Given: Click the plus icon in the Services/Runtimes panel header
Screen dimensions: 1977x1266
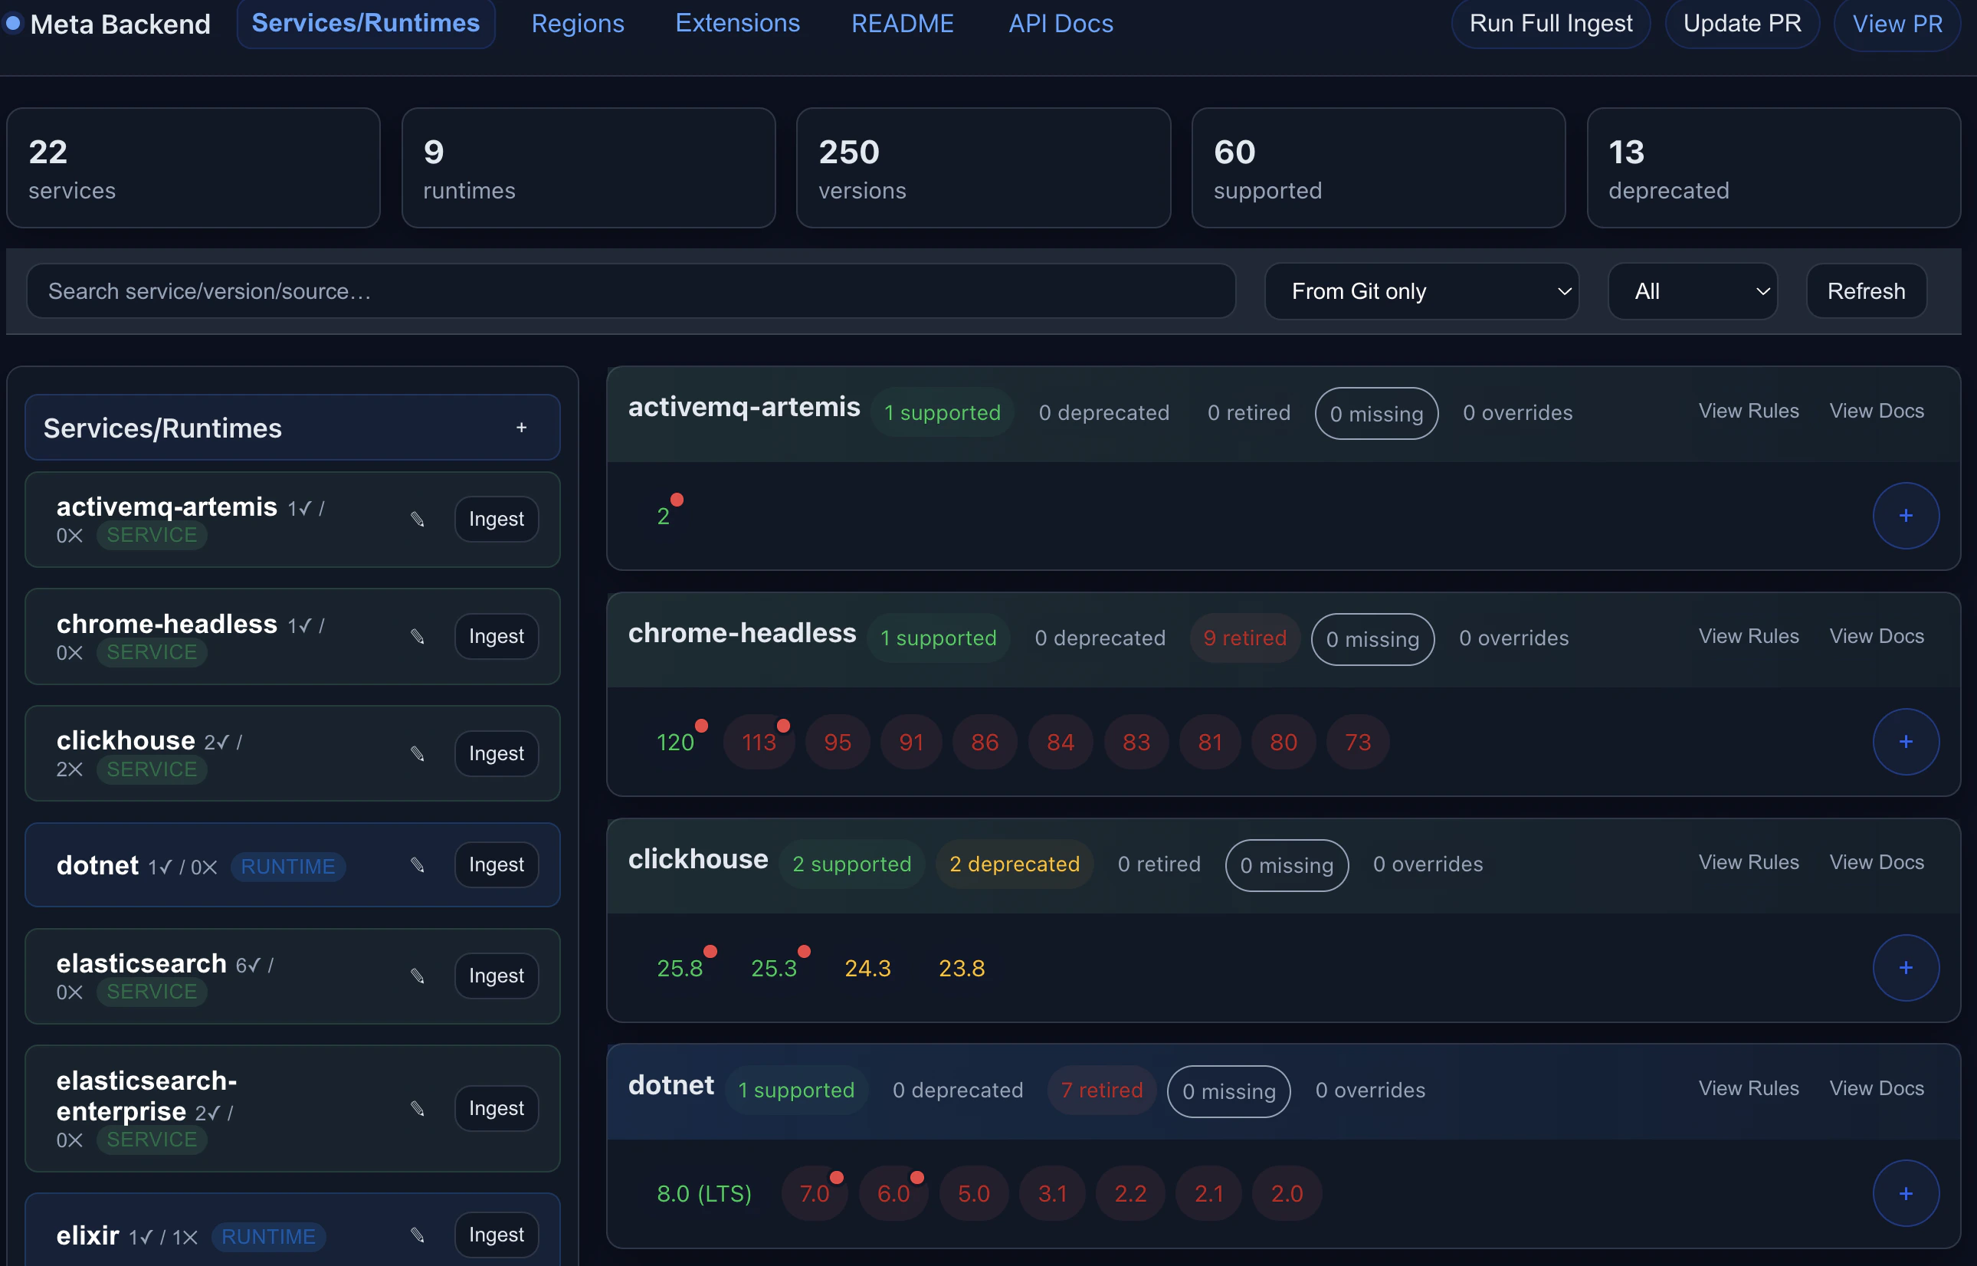Looking at the screenshot, I should [x=522, y=428].
